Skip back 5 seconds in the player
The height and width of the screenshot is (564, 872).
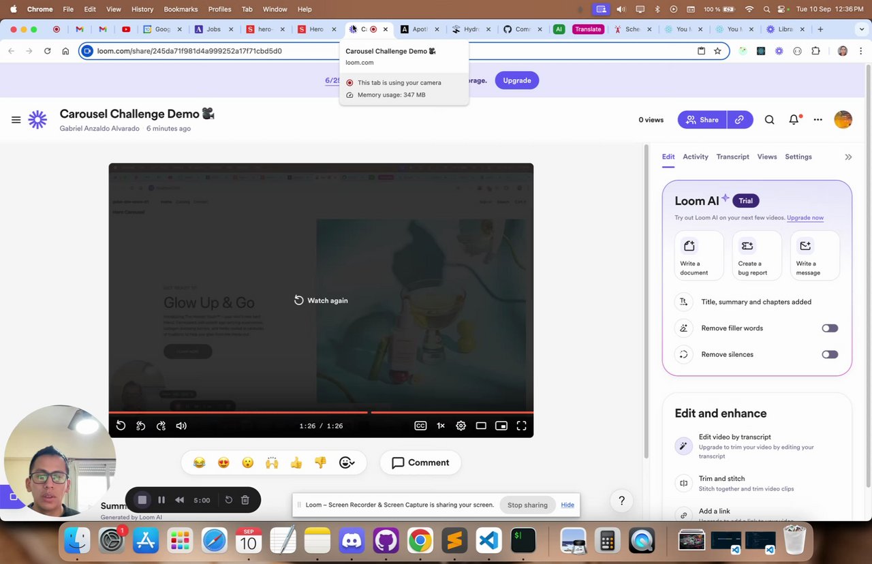pyautogui.click(x=141, y=426)
